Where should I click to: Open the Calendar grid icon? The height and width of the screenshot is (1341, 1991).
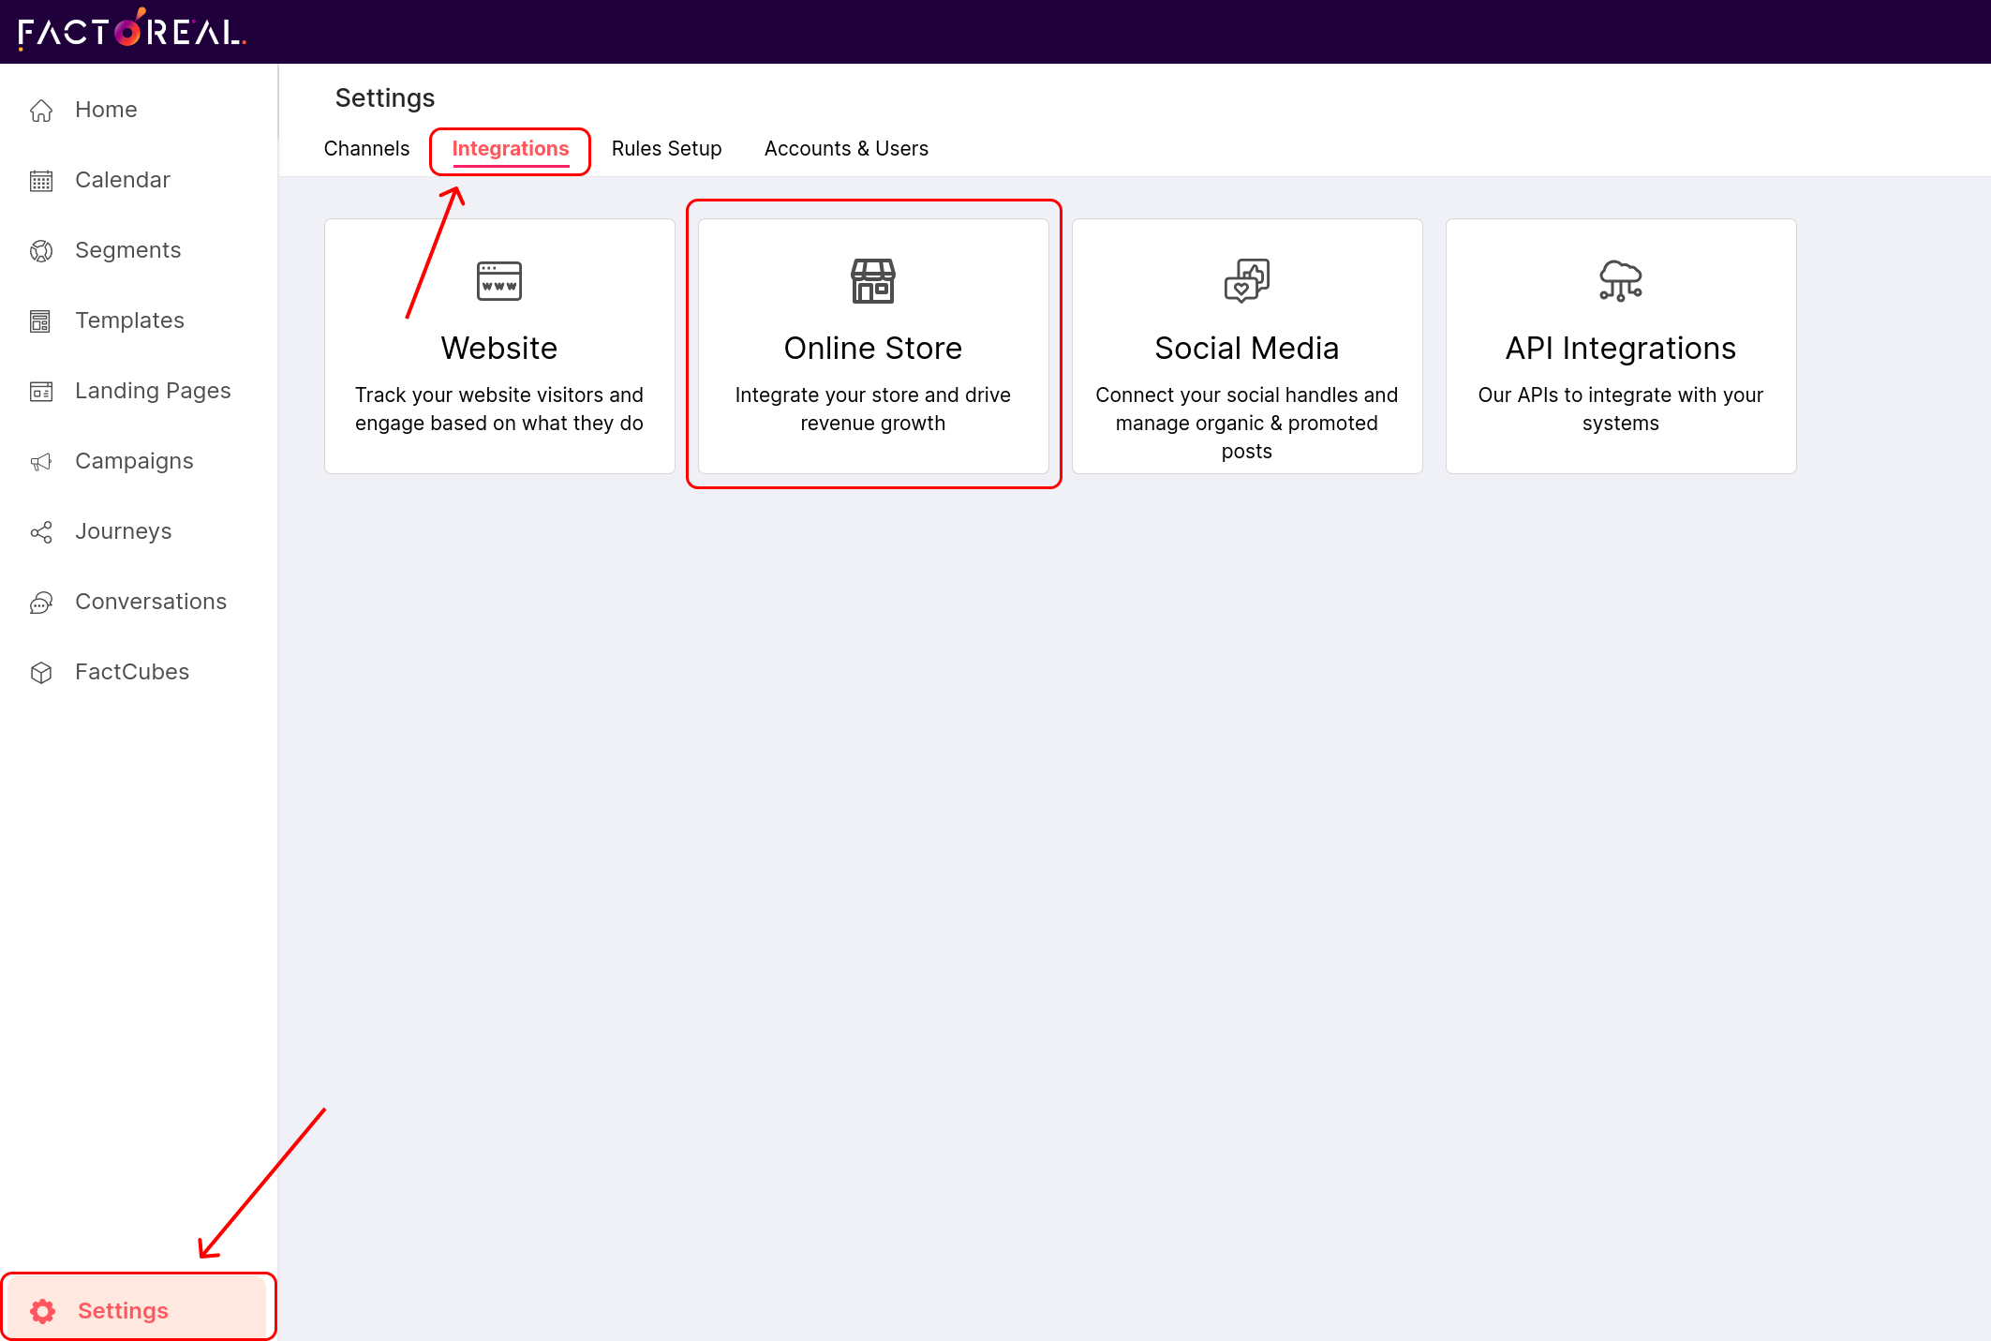click(x=41, y=181)
